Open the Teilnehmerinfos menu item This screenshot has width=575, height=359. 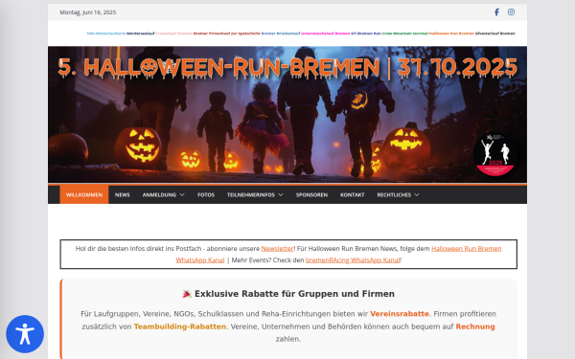click(x=250, y=195)
